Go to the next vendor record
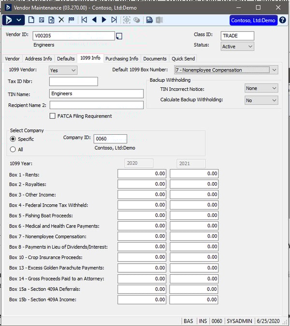The width and height of the screenshot is (290, 326). pyautogui.click(x=104, y=20)
